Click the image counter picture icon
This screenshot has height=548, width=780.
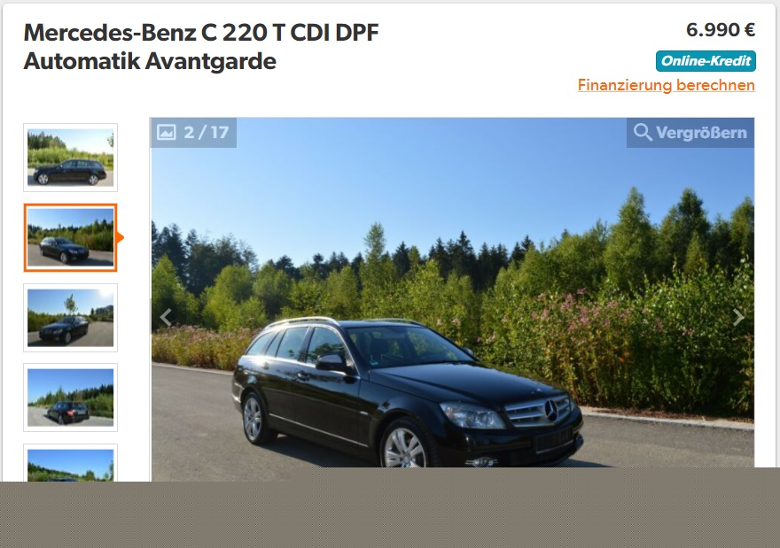pos(166,132)
